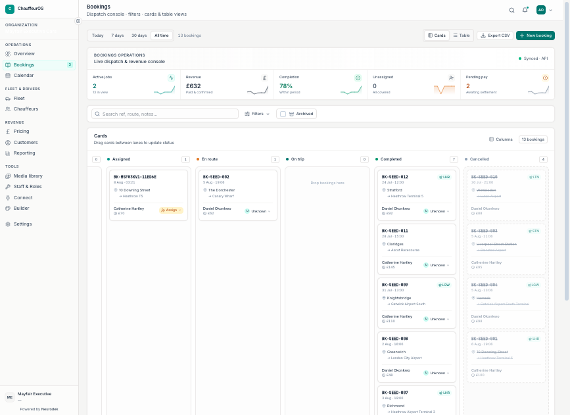Click the Revenue pound icon
This screenshot has height=415, width=570.
265,78
